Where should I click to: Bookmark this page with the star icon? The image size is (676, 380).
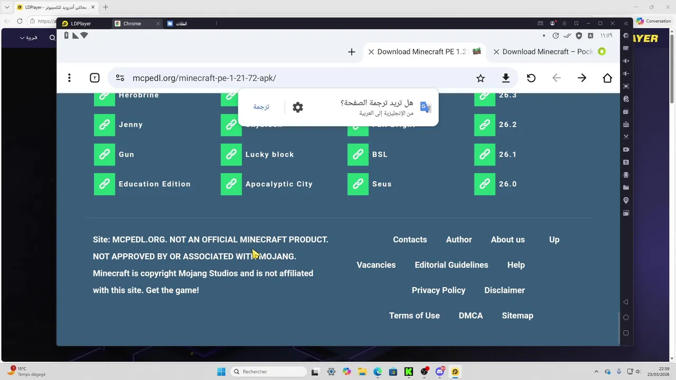click(480, 78)
